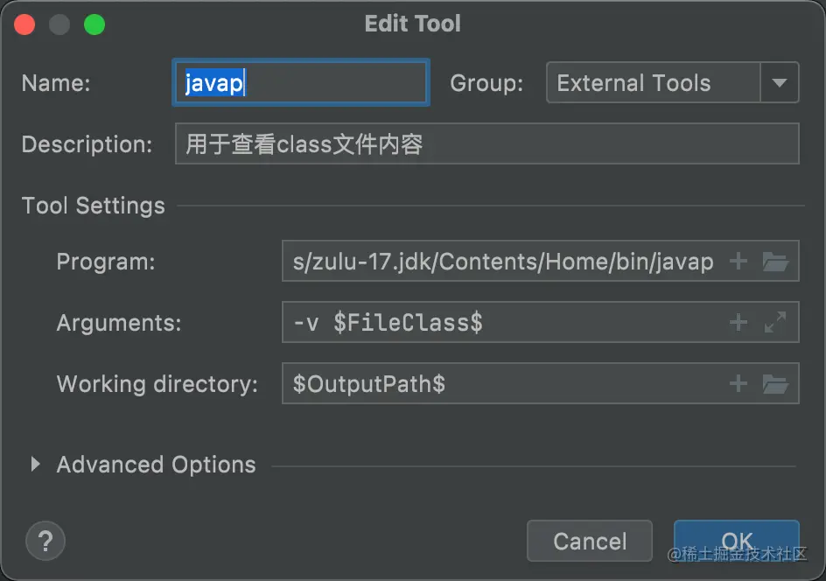
Task: Open the Group dropdown arrow
Action: point(780,83)
